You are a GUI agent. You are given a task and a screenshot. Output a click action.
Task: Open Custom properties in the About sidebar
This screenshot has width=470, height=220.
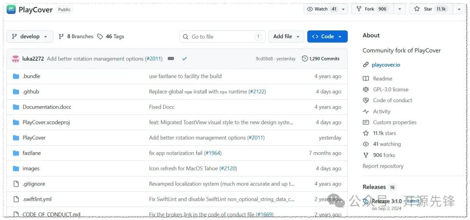(x=394, y=122)
